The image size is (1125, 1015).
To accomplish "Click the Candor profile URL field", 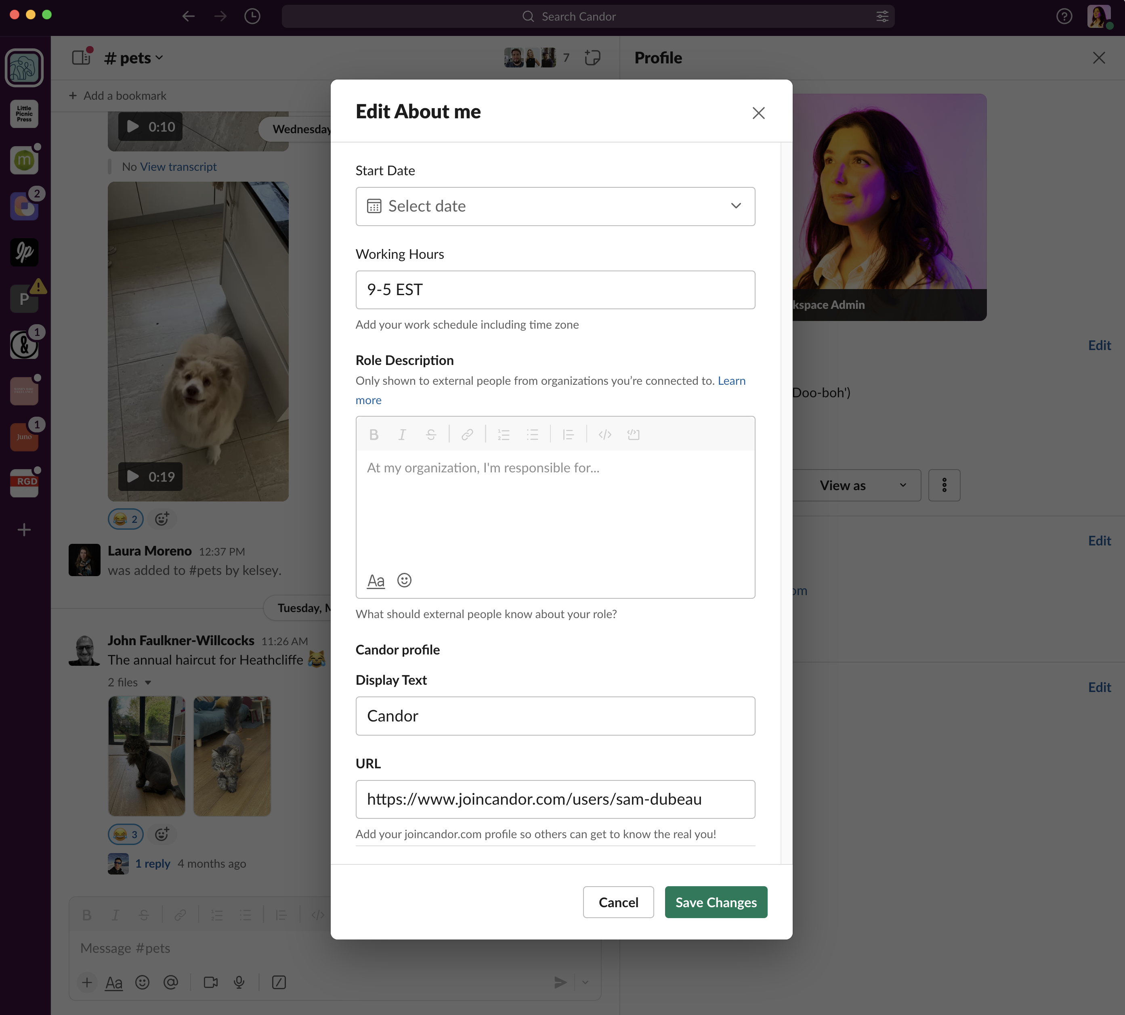I will click(555, 799).
